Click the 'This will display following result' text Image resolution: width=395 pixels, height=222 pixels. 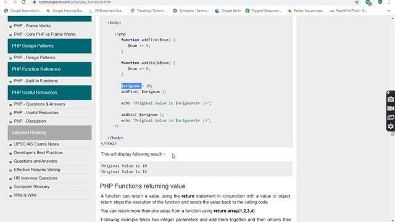[133, 154]
